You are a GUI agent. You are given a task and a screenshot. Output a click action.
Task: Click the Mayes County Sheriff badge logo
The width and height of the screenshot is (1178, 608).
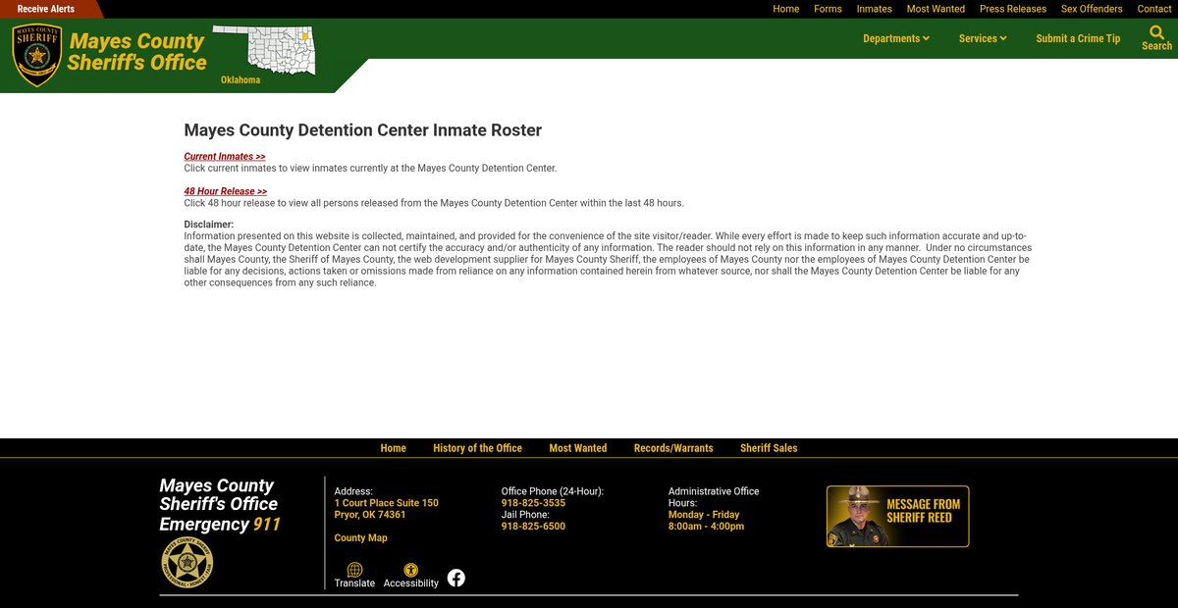click(37, 55)
